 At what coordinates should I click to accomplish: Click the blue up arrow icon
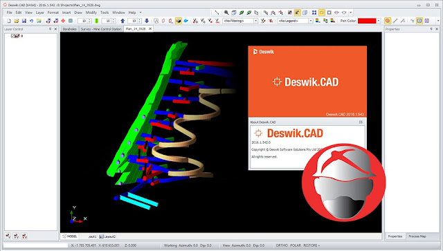pyautogui.click(x=123, y=21)
